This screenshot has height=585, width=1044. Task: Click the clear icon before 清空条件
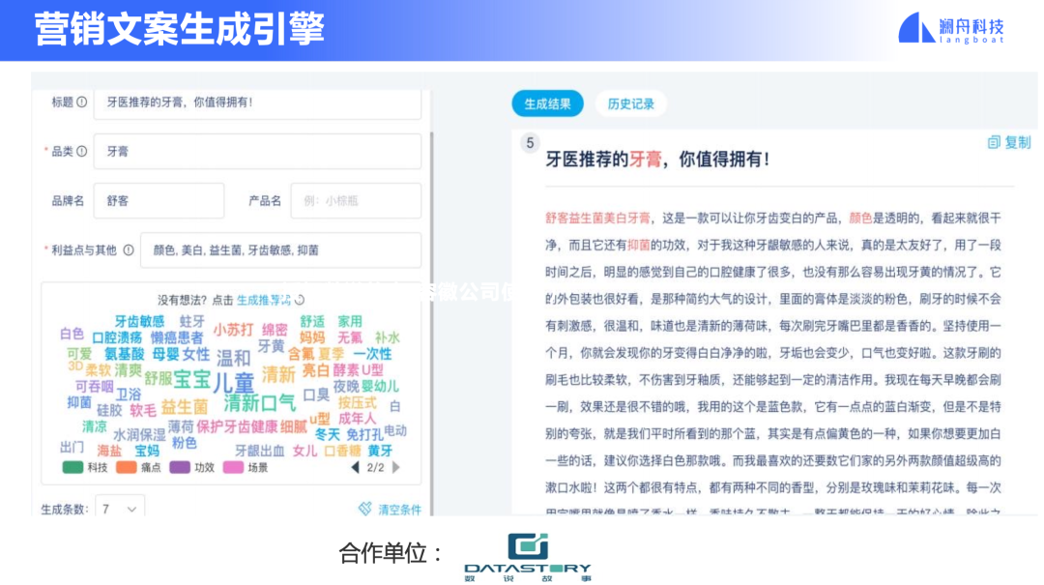(364, 508)
